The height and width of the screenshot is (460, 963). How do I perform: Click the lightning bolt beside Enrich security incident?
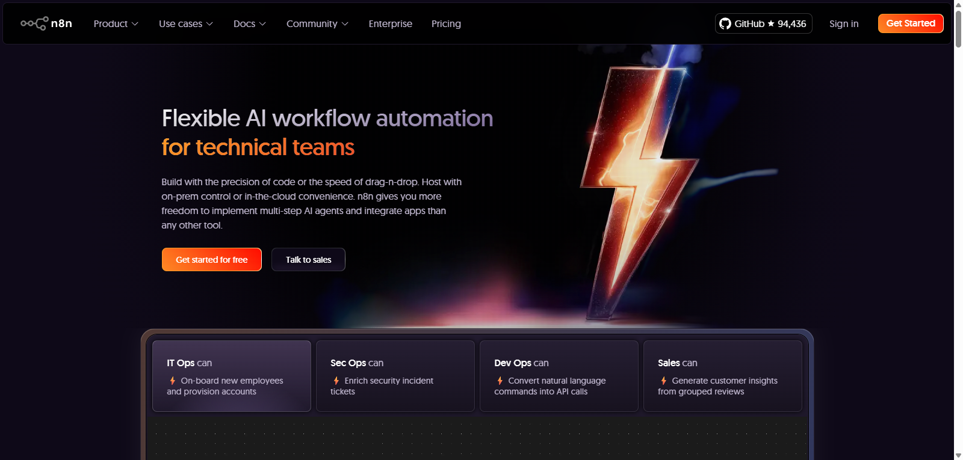click(336, 381)
